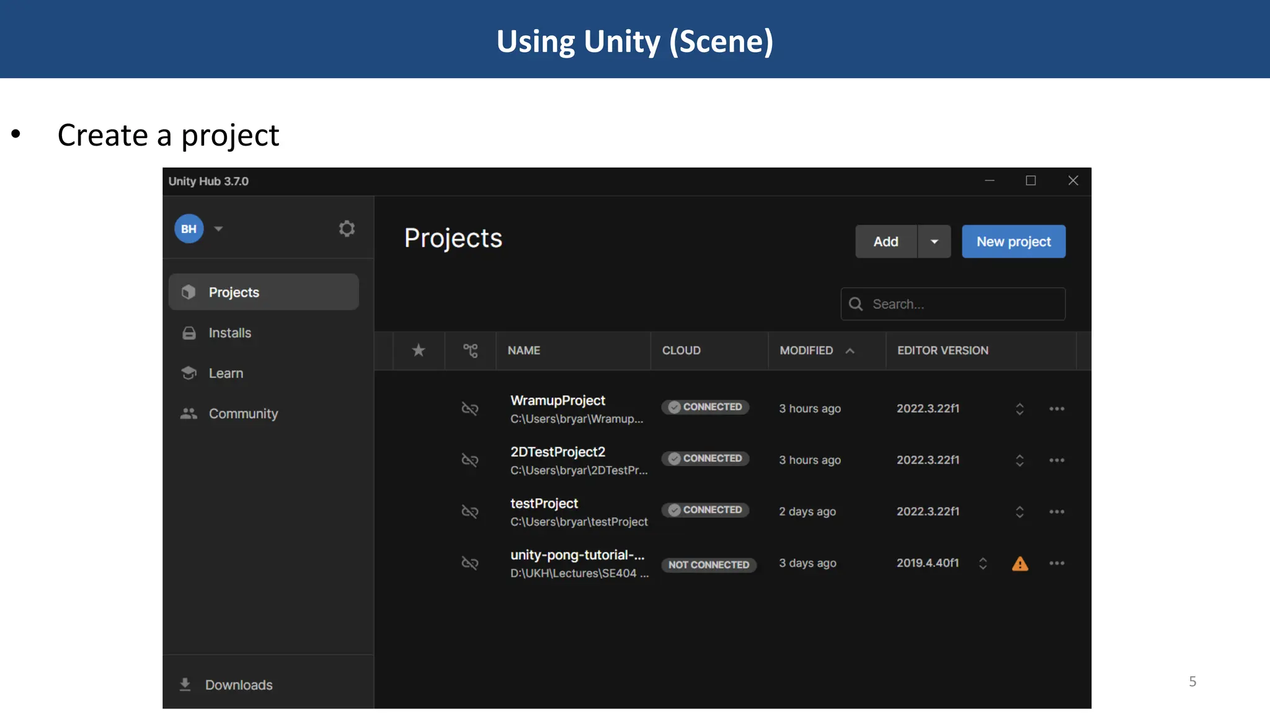The height and width of the screenshot is (714, 1270).
Task: Click the New project button
Action: 1014,242
